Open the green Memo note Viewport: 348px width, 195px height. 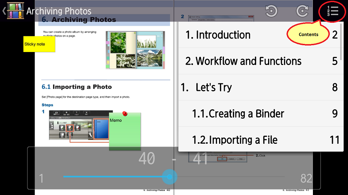125,131
